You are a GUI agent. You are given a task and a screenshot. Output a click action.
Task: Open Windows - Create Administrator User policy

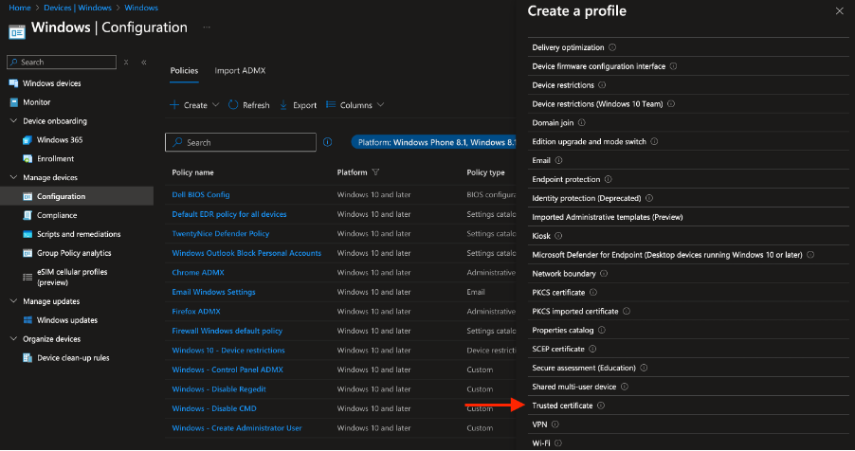pos(237,428)
